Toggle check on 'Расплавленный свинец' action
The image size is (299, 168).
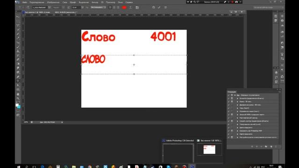[x=228, y=118]
